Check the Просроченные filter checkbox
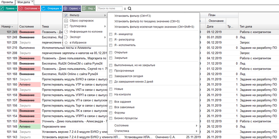 pos(111,71)
